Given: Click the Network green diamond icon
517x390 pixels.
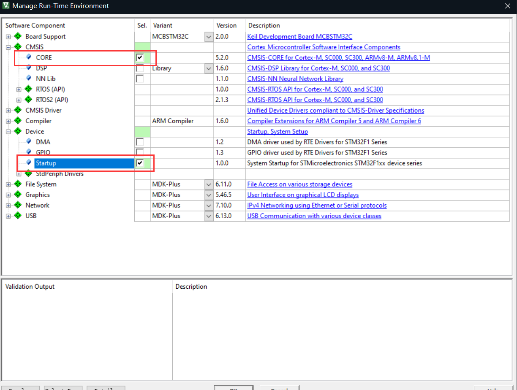Looking at the screenshot, I should point(18,205).
